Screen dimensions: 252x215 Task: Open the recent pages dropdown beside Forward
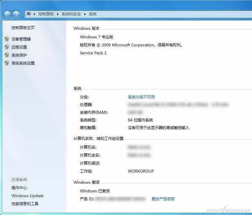pos(22,14)
